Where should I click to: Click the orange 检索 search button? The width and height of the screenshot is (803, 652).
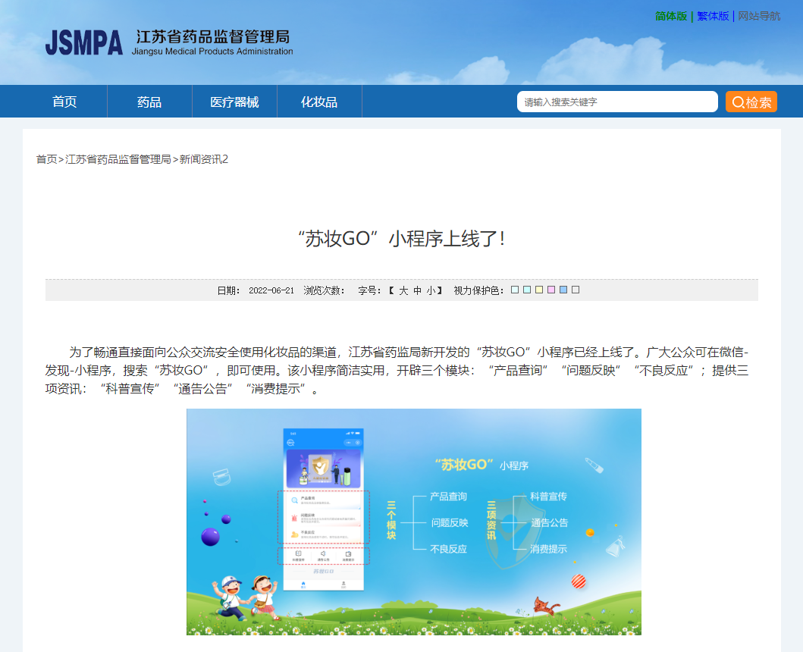click(x=751, y=102)
